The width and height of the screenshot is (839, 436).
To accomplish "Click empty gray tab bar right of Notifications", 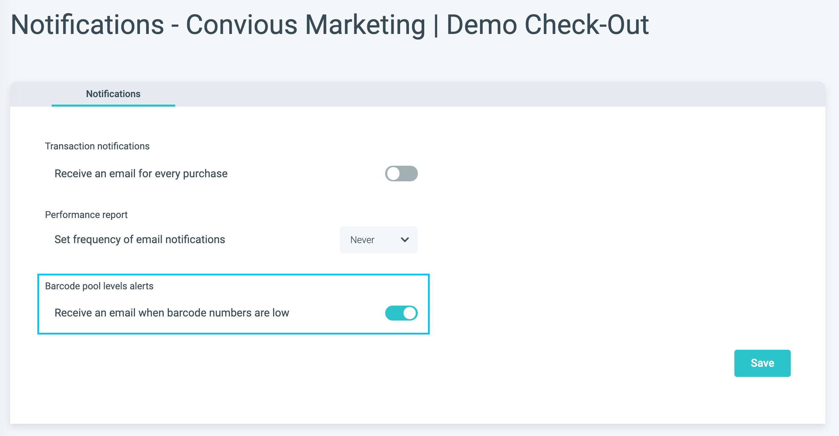I will click(x=476, y=94).
